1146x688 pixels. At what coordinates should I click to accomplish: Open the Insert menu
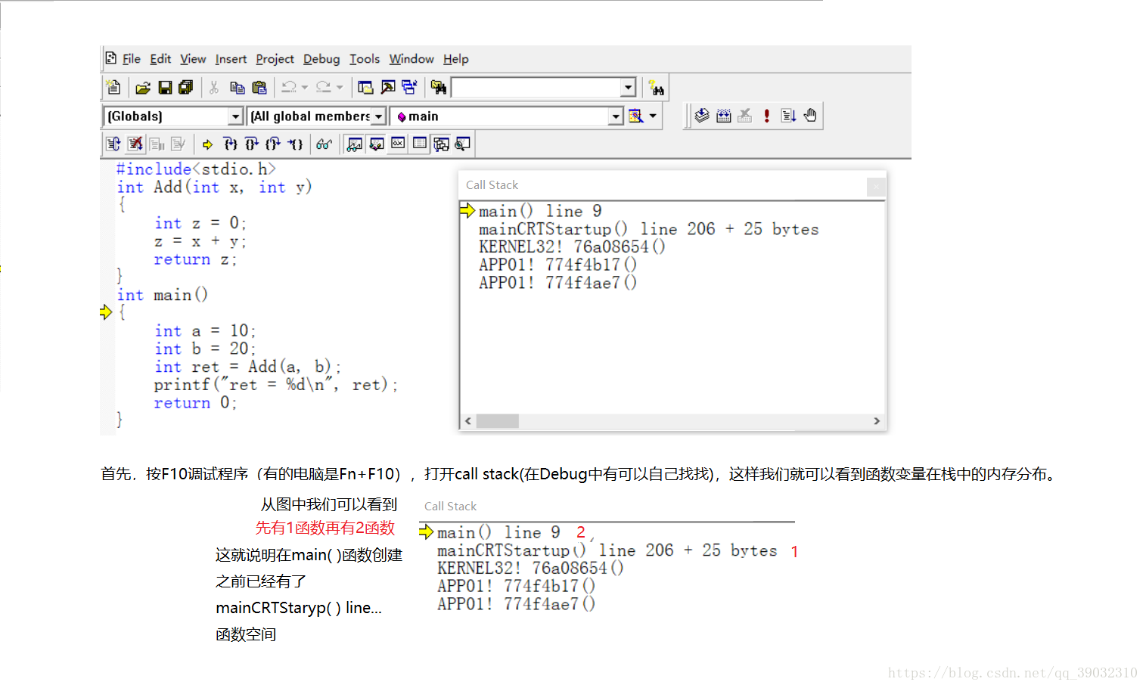click(x=231, y=59)
